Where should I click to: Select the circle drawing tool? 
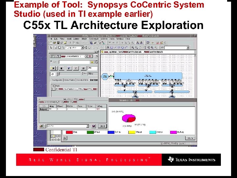click(122, 47)
